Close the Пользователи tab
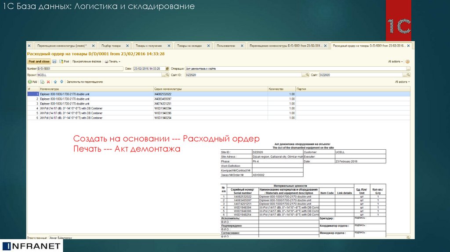The width and height of the screenshot is (450, 252). click(x=242, y=46)
